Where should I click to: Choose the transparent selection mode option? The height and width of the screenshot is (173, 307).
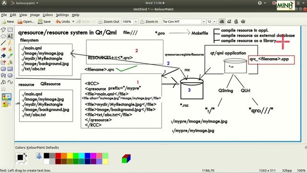coord(7,104)
